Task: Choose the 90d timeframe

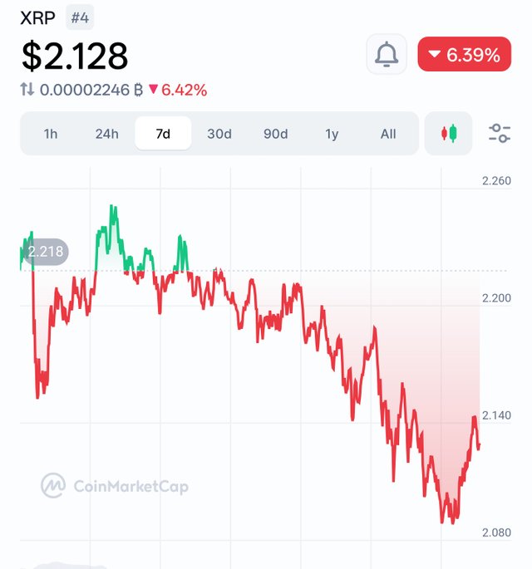Action: pyautogui.click(x=275, y=133)
